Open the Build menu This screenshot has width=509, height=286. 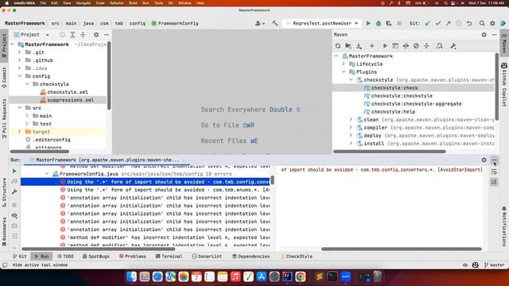pyautogui.click(x=133, y=3)
